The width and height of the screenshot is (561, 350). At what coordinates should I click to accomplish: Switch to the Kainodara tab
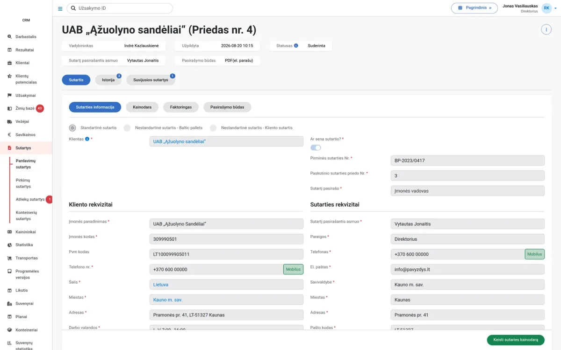(x=142, y=107)
